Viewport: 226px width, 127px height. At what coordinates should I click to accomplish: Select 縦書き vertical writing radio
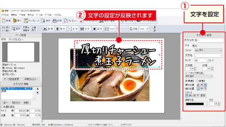coord(197,81)
